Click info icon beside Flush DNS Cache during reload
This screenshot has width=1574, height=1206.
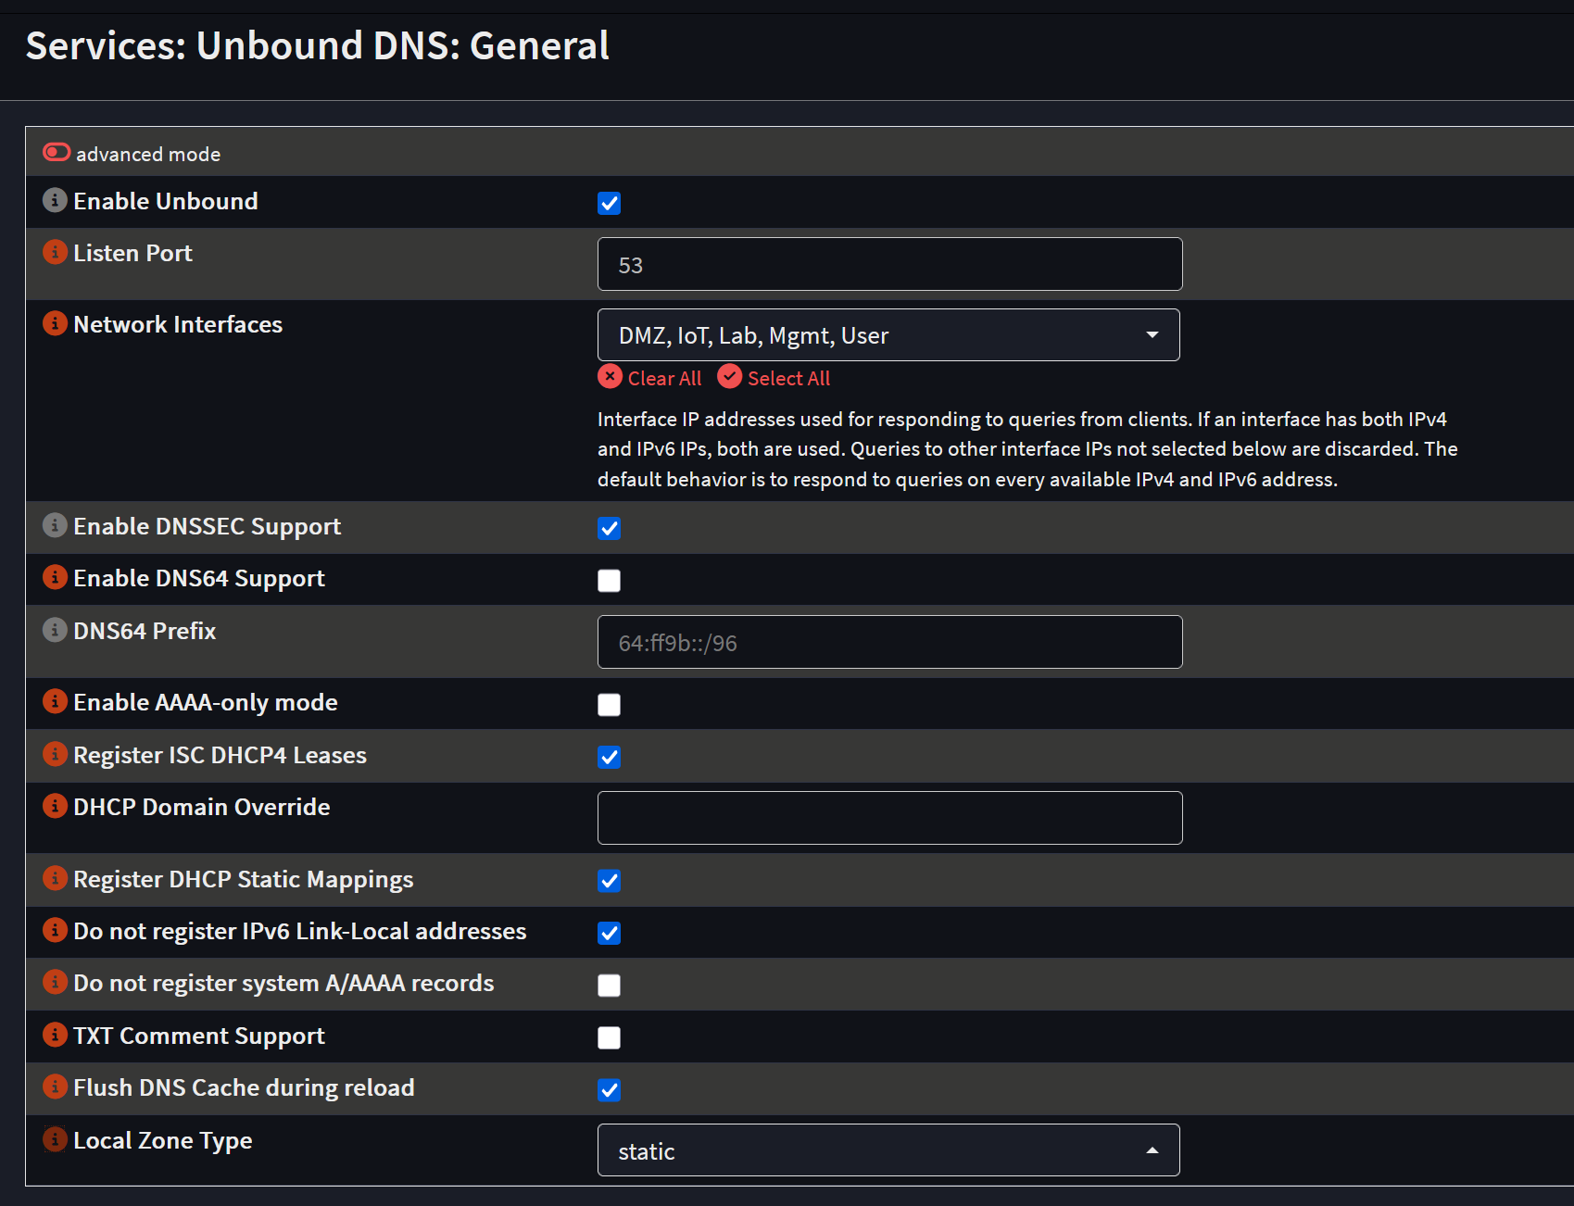(x=55, y=1087)
